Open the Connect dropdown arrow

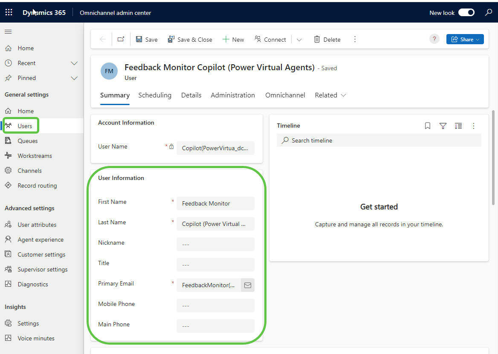[299, 40]
